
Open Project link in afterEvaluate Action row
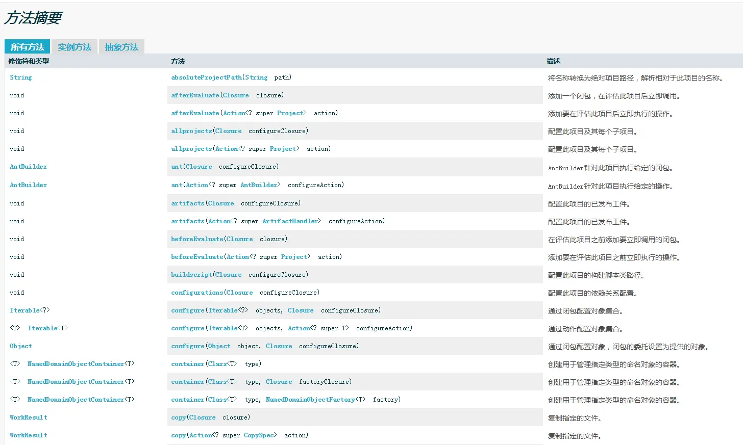click(290, 113)
